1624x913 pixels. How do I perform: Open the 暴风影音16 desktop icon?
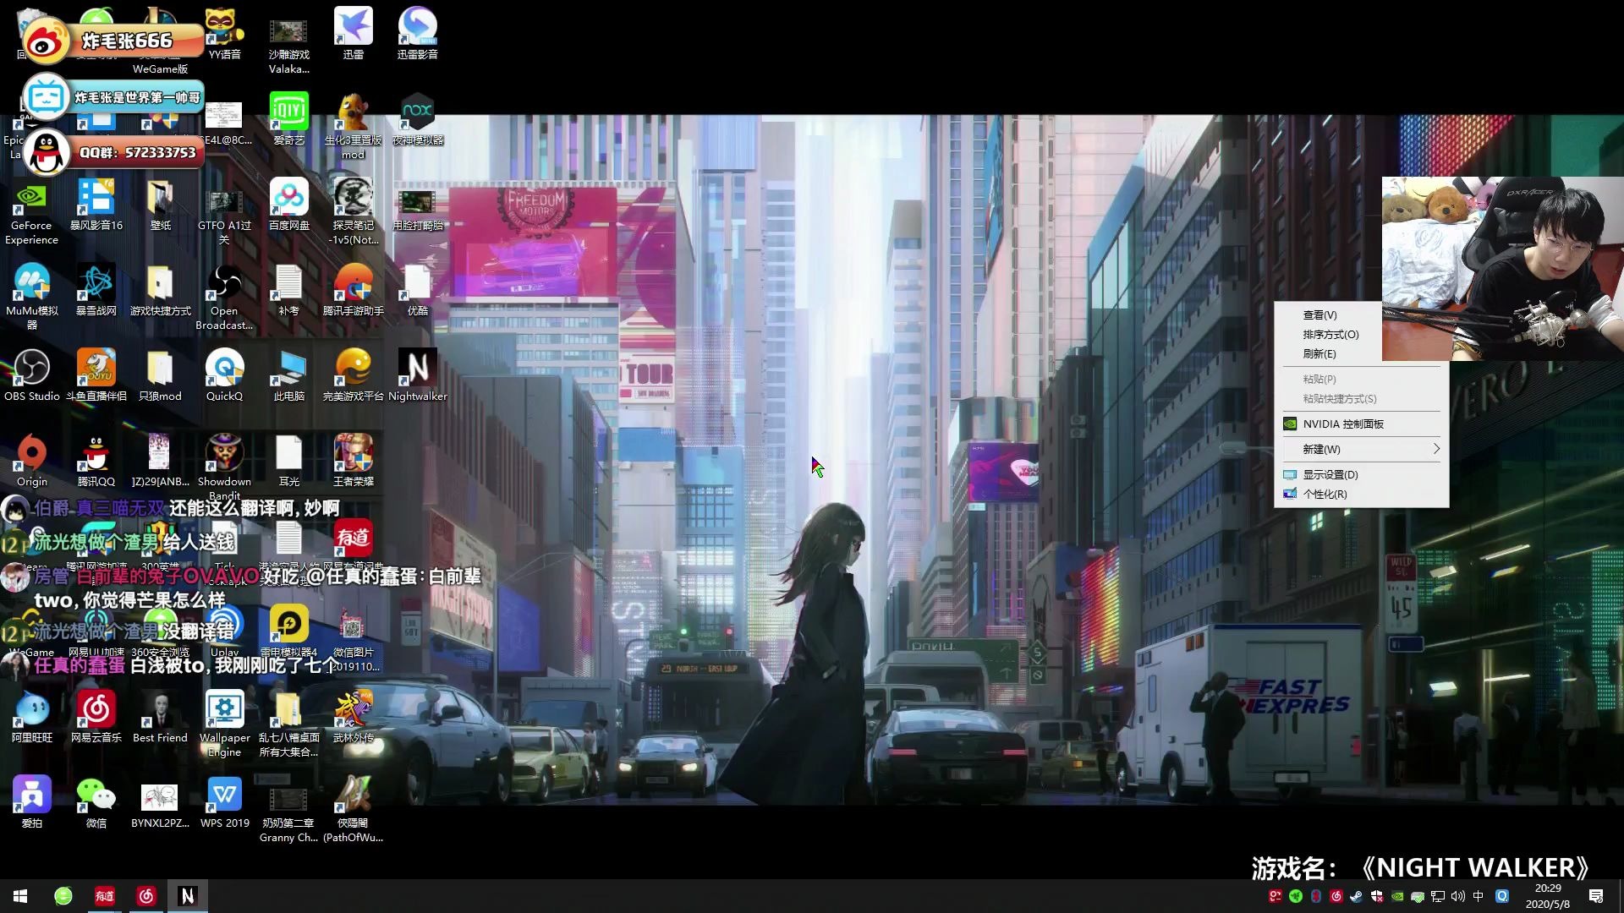tap(96, 205)
